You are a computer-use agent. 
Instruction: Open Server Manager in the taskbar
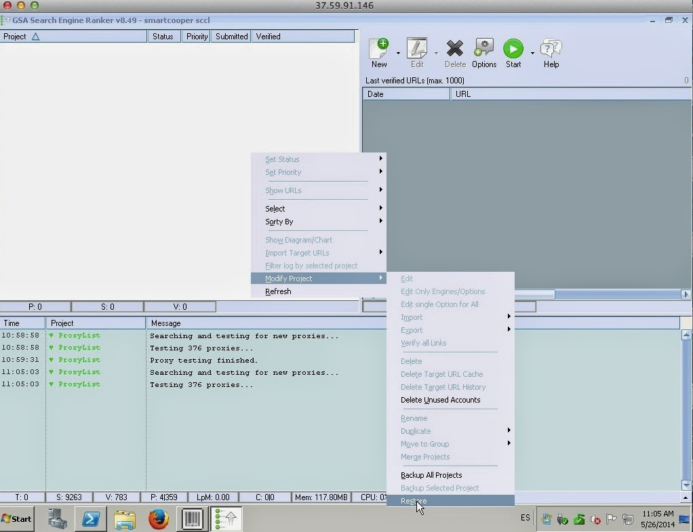(x=58, y=518)
